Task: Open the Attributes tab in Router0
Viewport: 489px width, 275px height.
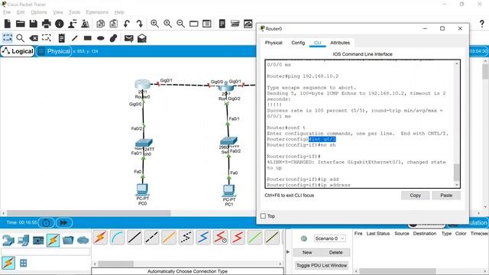Action: (340, 43)
